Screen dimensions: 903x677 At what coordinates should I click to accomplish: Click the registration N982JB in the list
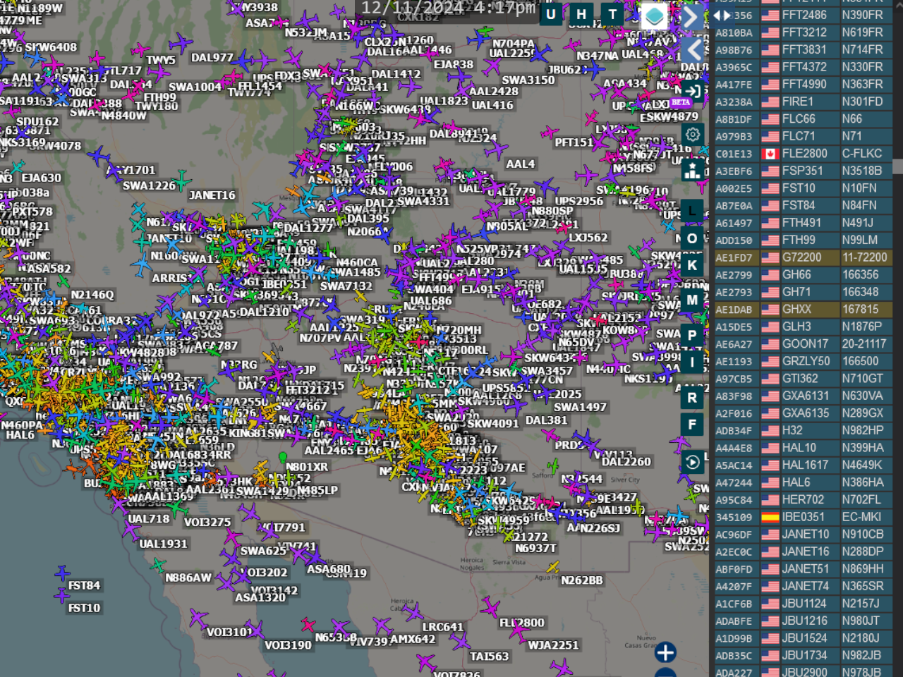coord(861,655)
